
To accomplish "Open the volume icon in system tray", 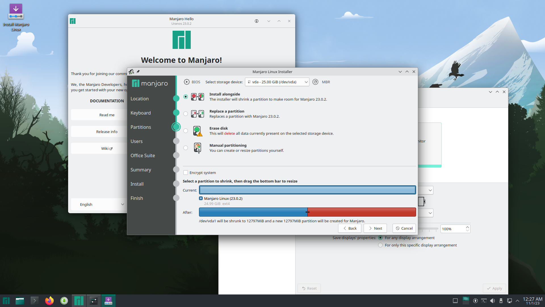I will pyautogui.click(x=492, y=301).
